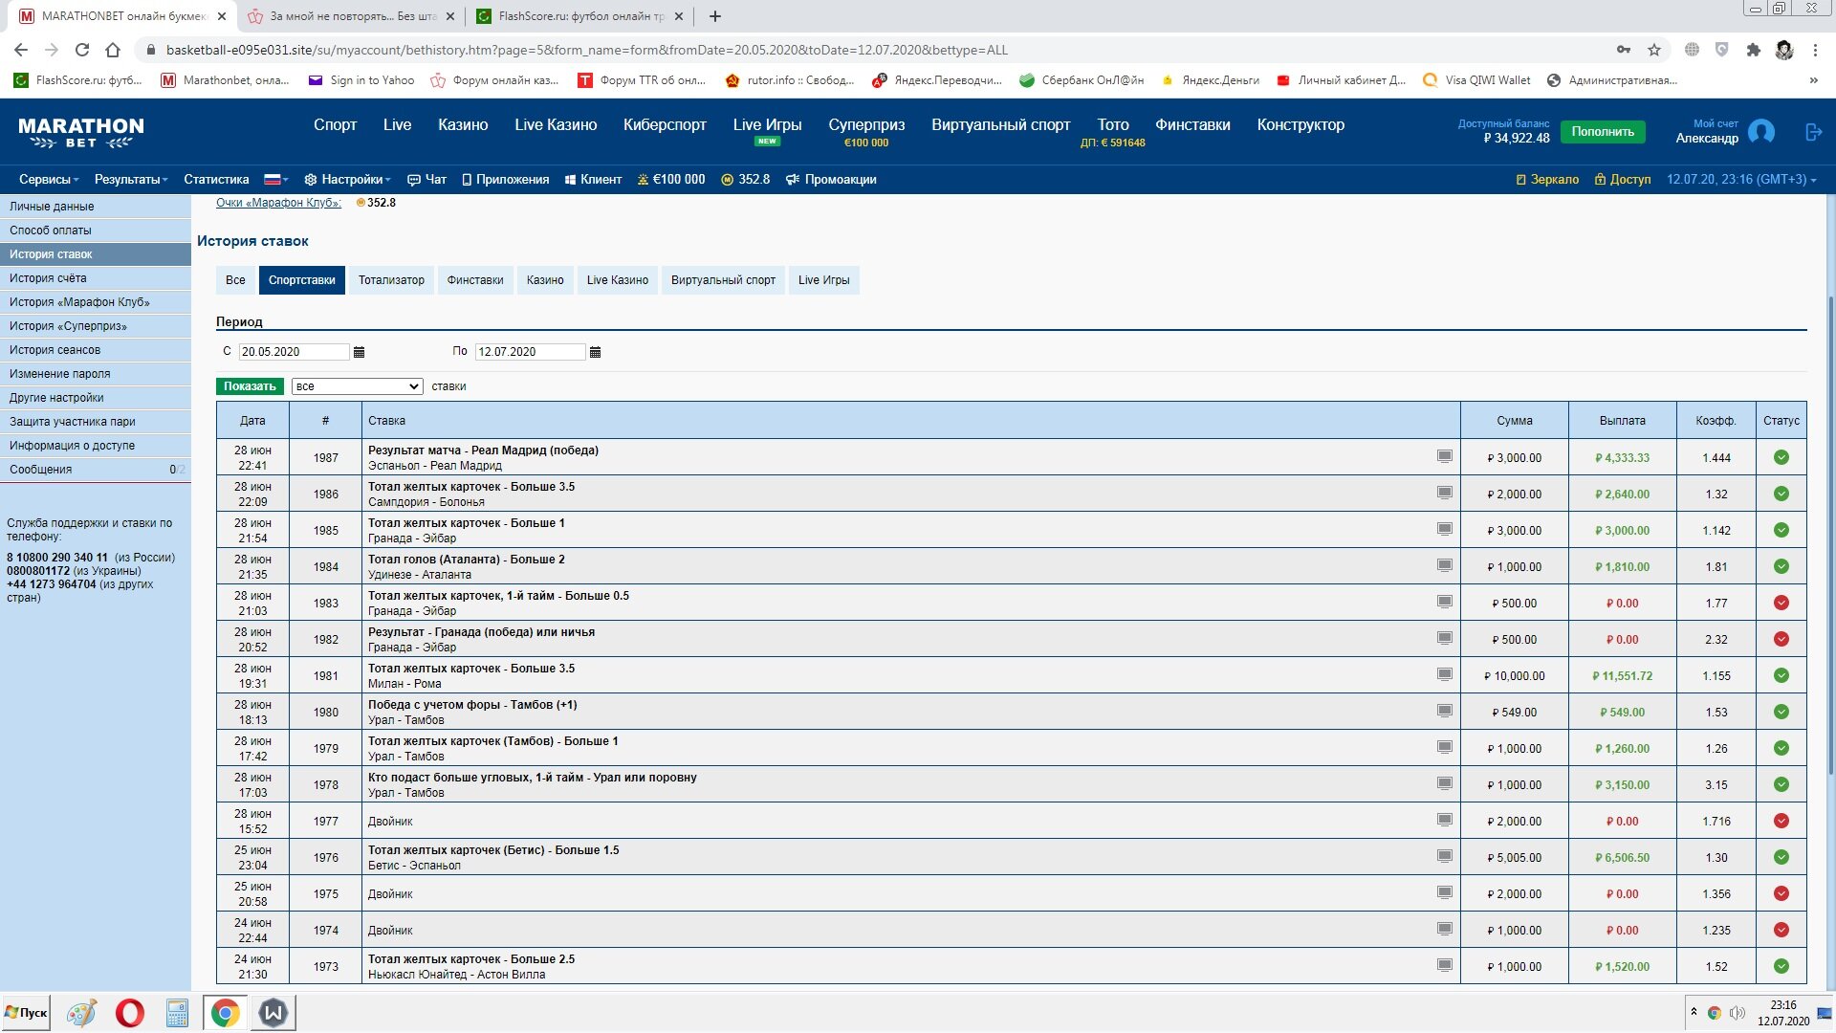1836x1033 pixels.
Task: Open calendar picker next to start date
Action: point(359,352)
